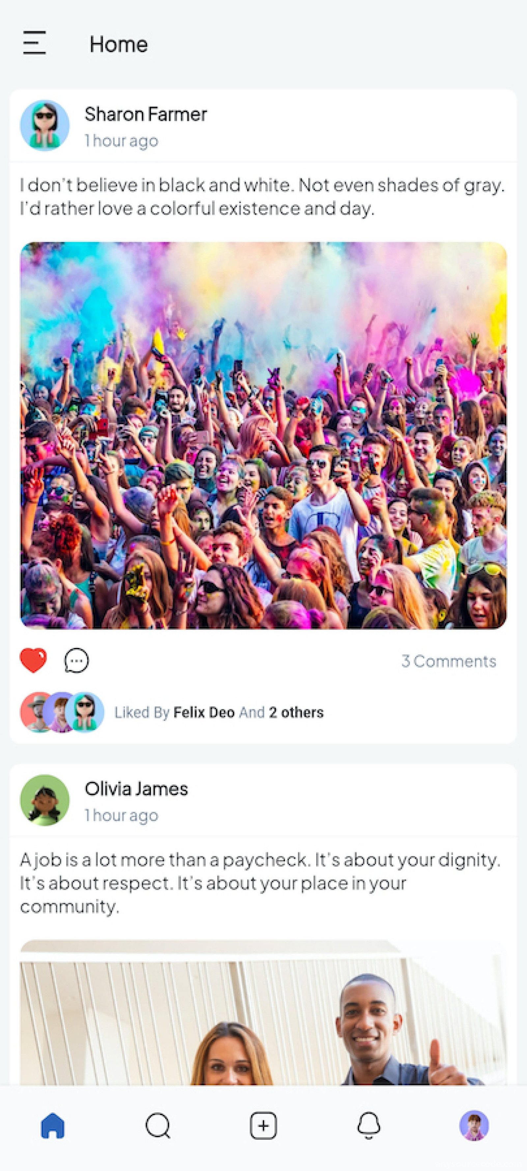This screenshot has width=527, height=1171.
Task: Open the hamburger menu icon
Action: click(35, 43)
